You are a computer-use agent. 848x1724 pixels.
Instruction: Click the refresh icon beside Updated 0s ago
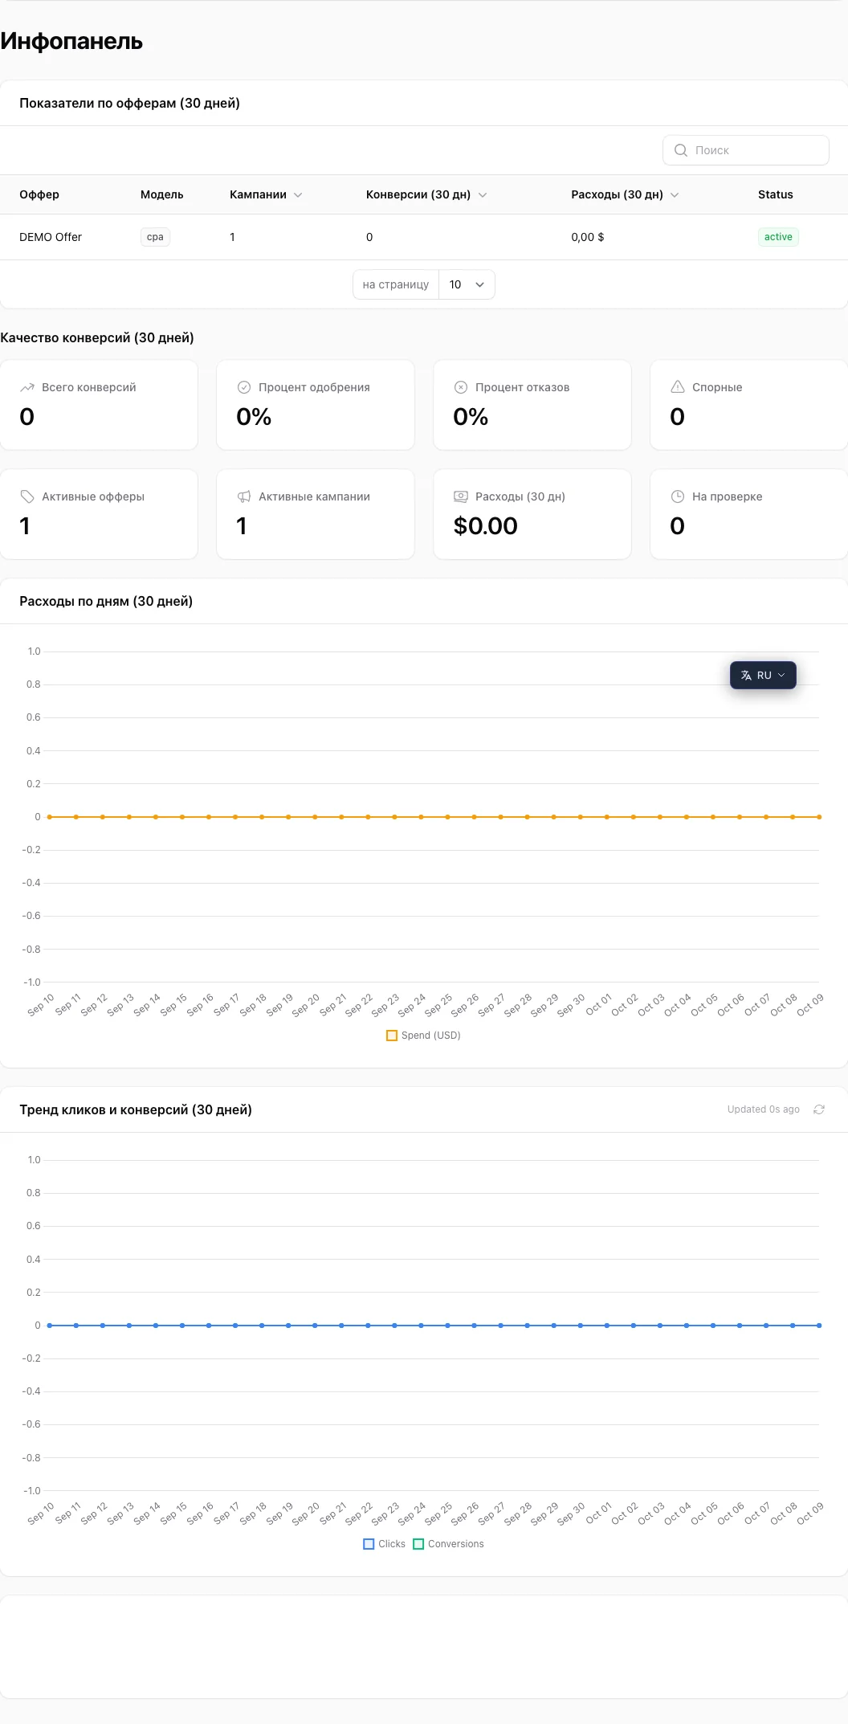tap(819, 1109)
